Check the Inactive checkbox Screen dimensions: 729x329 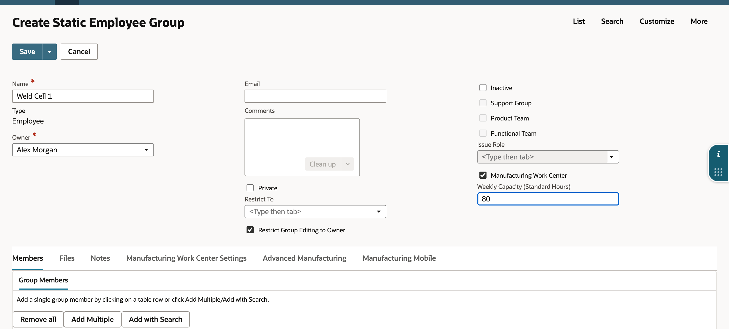[483, 88]
